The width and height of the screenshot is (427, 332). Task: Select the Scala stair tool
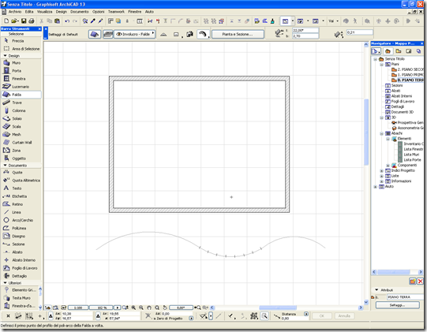tap(21, 126)
